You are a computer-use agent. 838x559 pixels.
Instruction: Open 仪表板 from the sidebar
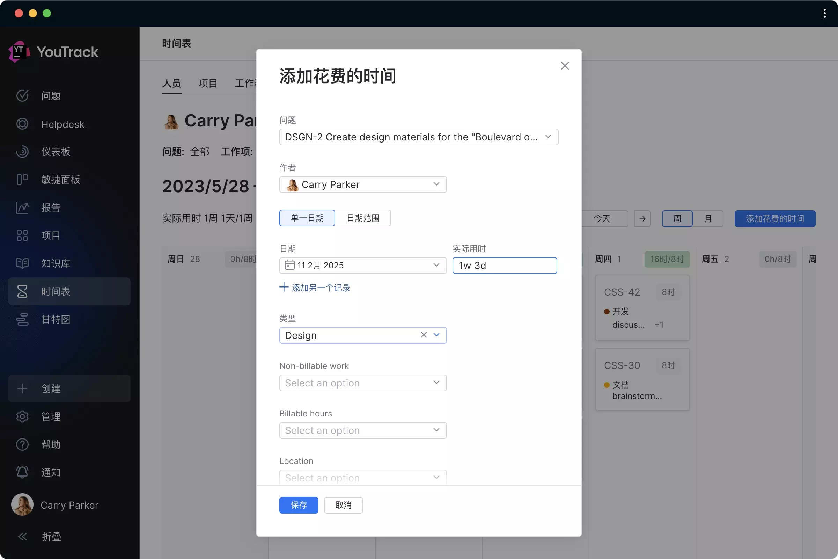55,152
